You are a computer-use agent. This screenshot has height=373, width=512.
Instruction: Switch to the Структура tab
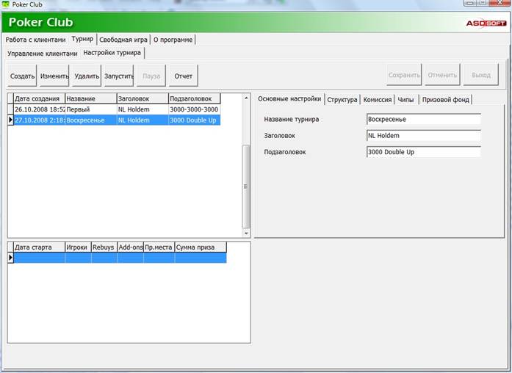342,99
